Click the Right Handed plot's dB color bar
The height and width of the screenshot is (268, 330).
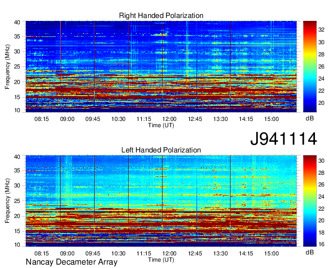tap(310, 67)
